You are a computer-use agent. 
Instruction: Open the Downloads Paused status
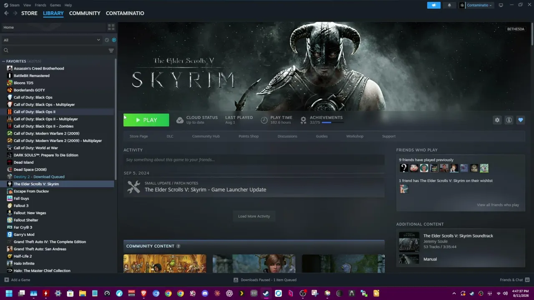click(x=265, y=280)
